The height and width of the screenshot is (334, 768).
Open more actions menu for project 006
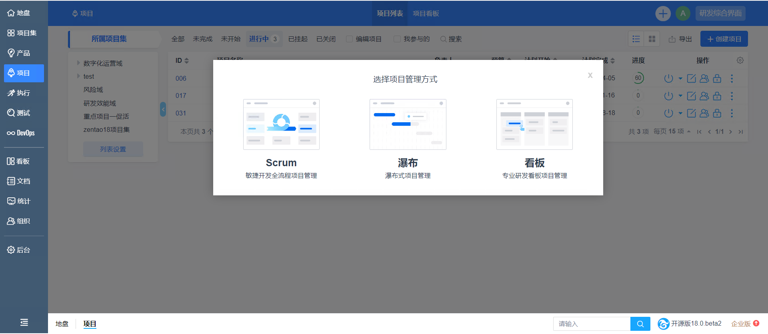[x=732, y=78]
